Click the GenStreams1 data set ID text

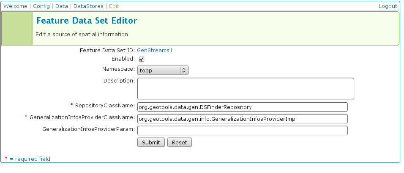tap(155, 50)
